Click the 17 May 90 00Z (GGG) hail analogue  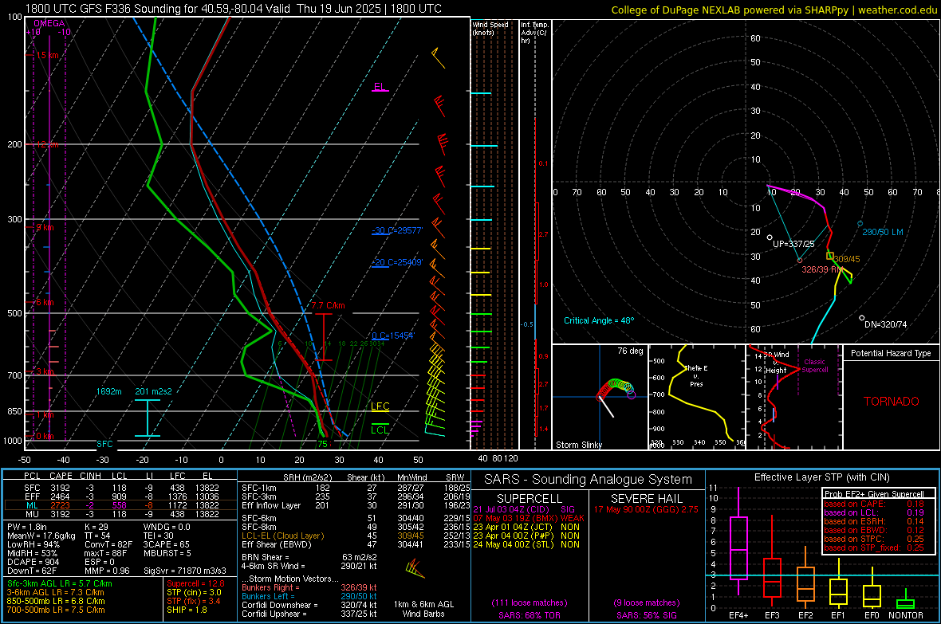[646, 509]
